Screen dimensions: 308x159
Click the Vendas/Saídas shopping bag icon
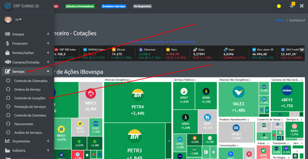click(8, 53)
